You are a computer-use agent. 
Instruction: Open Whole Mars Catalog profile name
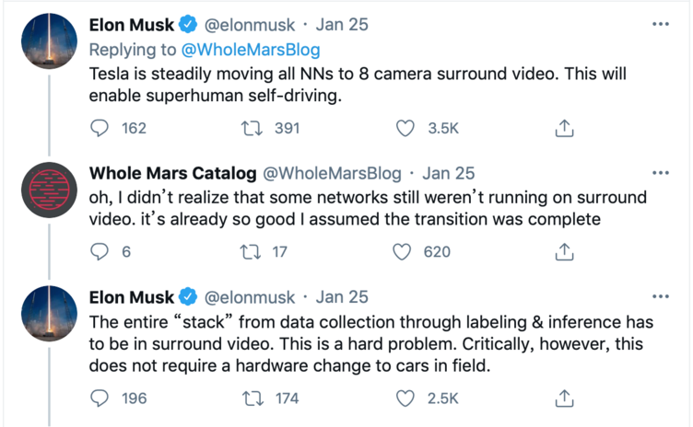coord(172,173)
